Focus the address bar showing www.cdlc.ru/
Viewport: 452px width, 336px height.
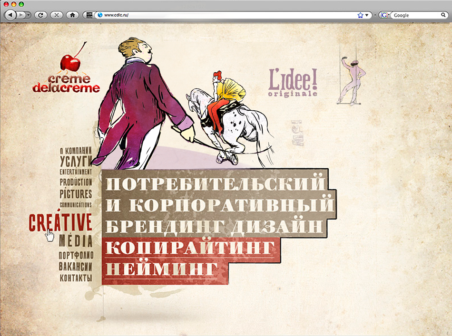click(228, 15)
